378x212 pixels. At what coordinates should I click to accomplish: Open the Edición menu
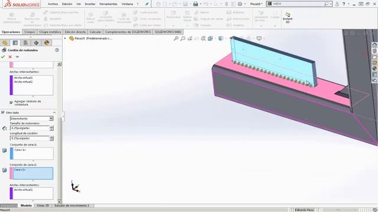click(x=67, y=4)
